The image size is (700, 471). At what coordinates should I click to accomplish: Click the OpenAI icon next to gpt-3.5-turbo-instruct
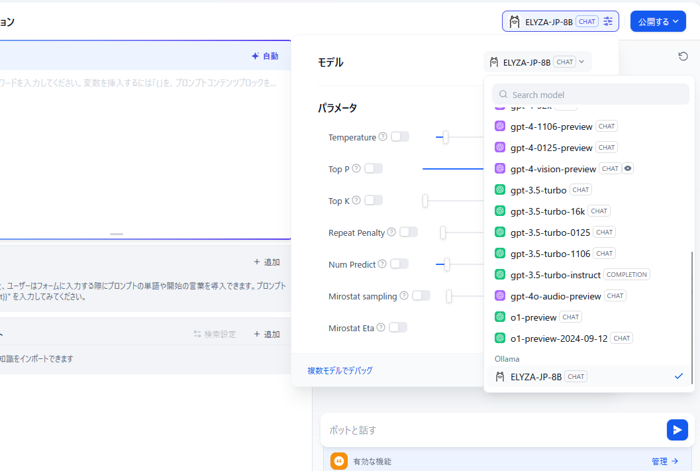tap(500, 274)
